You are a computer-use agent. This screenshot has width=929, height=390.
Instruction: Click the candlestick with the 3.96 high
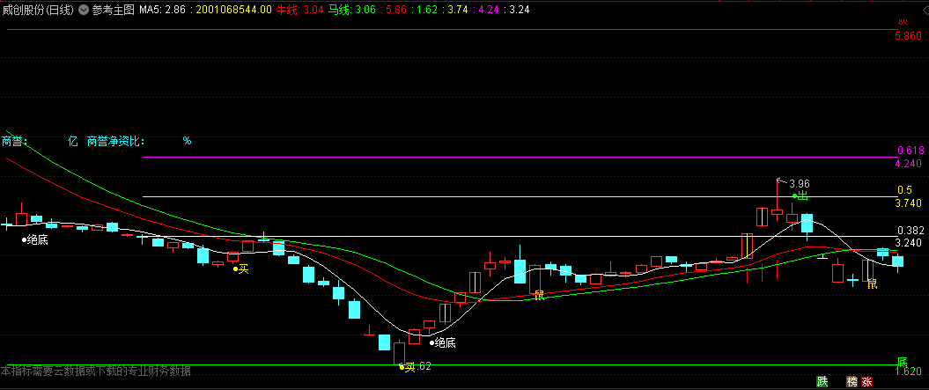click(x=777, y=199)
